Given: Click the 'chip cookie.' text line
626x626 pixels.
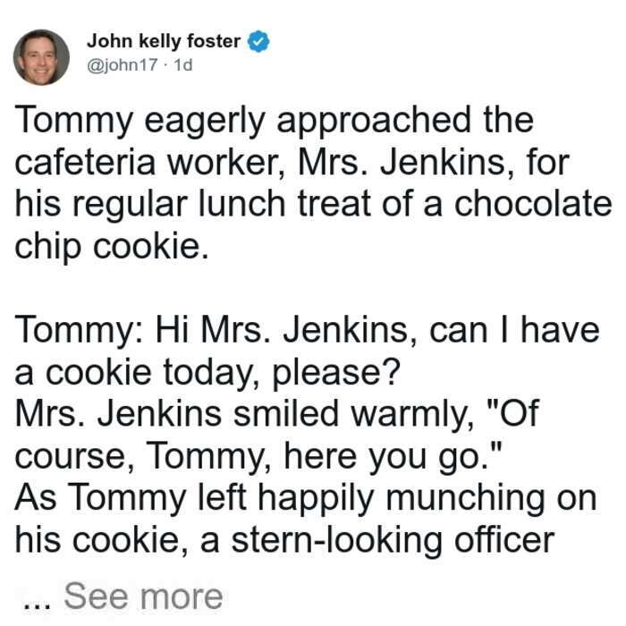Looking at the screenshot, I should click(x=112, y=248).
